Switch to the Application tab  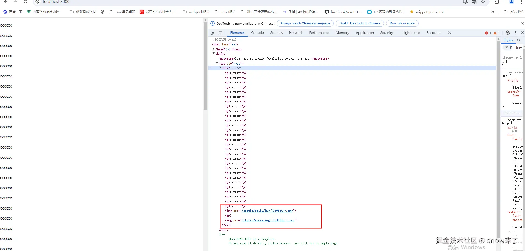point(365,33)
